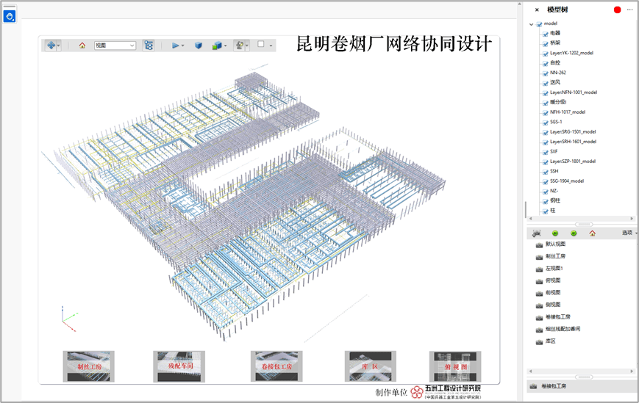The width and height of the screenshot is (639, 403).
Task: Click the red record dot in model tree header
Action: pos(618,10)
